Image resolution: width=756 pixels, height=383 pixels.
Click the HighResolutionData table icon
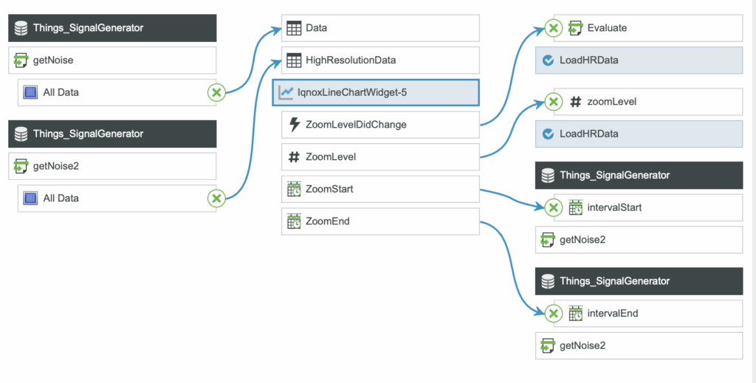click(x=294, y=61)
